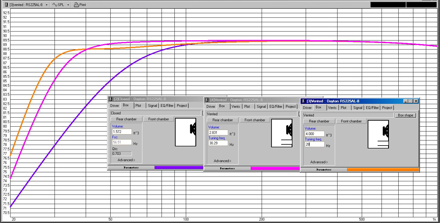This screenshot has height=223, width=440.
Task: Open the Driver tab in the [3]Vented window
Action: (x=307, y=108)
